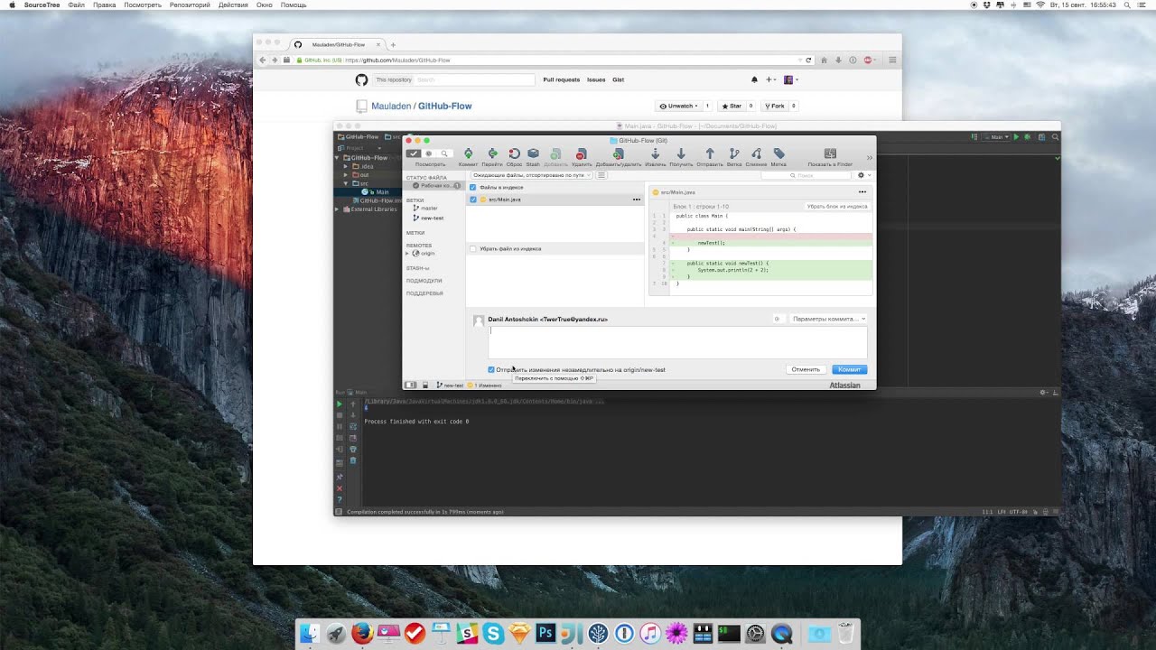Toggle the Убрать файл из индекса checkbox
The width and height of the screenshot is (1156, 650).
[x=472, y=248]
